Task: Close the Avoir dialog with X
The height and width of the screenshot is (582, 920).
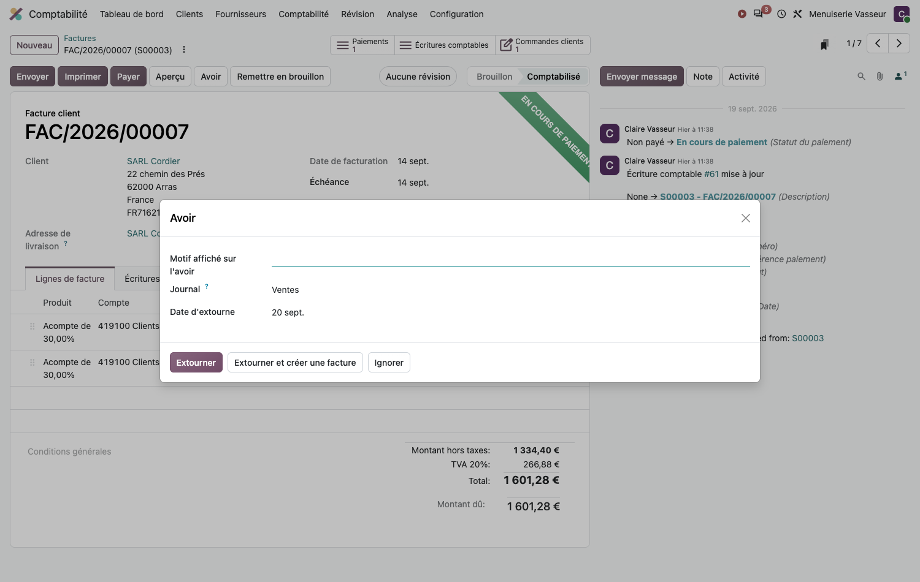Action: [746, 218]
